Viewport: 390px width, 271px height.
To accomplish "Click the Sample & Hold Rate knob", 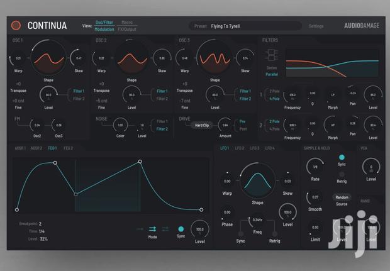I will (x=315, y=167).
